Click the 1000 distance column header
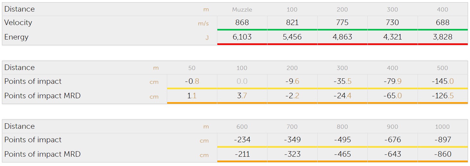Screen dimensions: 470x166 [442, 127]
